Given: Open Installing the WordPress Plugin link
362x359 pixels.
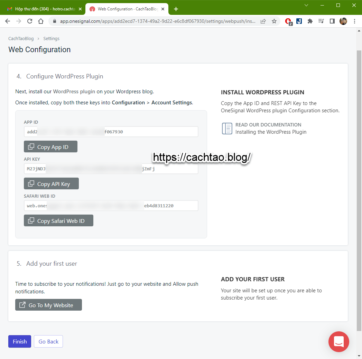Looking at the screenshot, I should pos(271,132).
